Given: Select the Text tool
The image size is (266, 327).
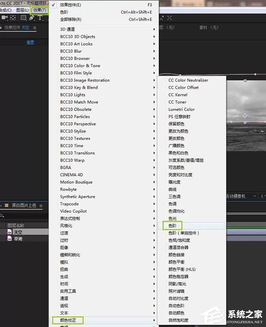Looking at the screenshot, I should 40,18.
